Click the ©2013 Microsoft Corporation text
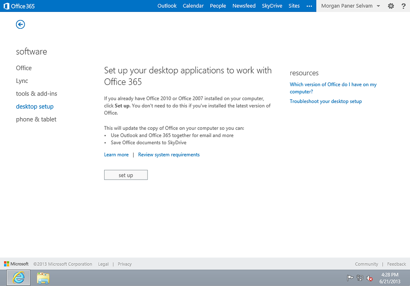The height and width of the screenshot is (286, 410). point(62,264)
